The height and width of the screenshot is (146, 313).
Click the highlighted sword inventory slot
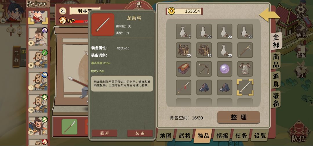pos(245,87)
